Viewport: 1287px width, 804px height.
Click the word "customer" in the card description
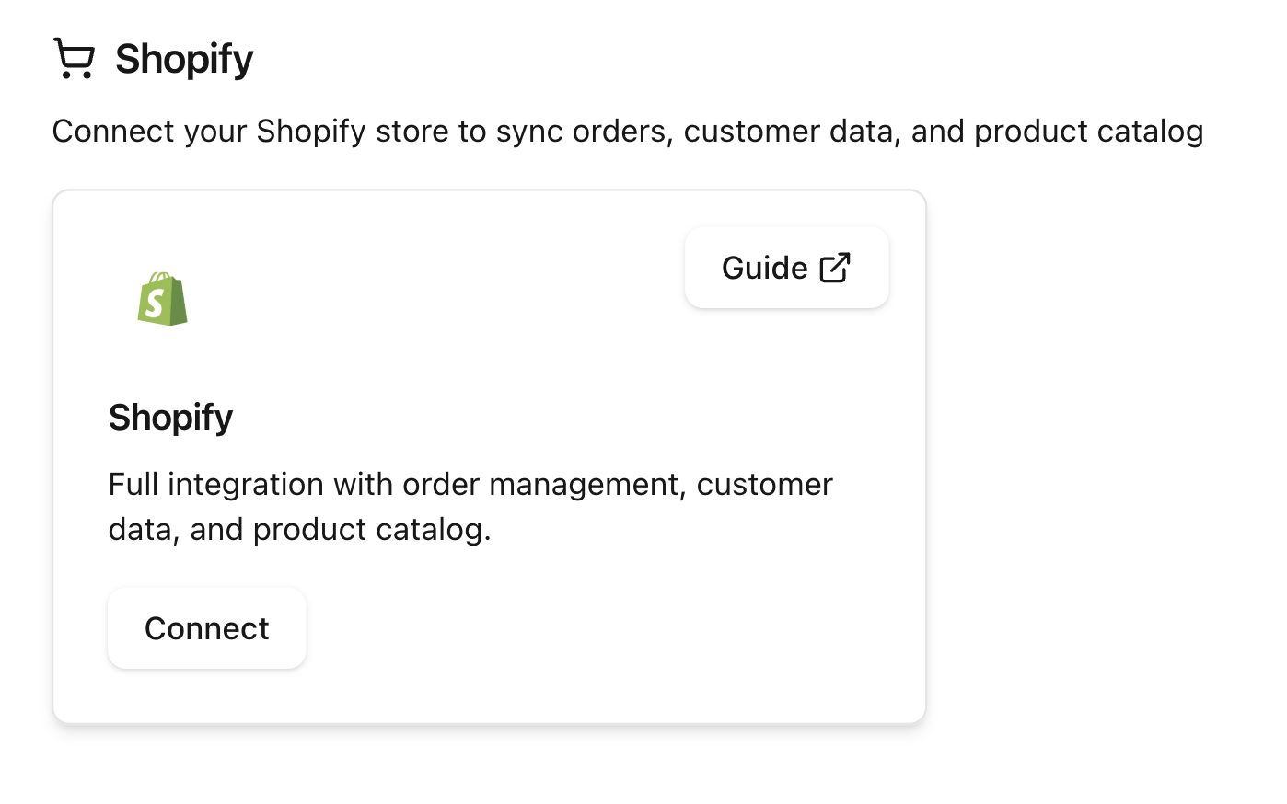[764, 484]
